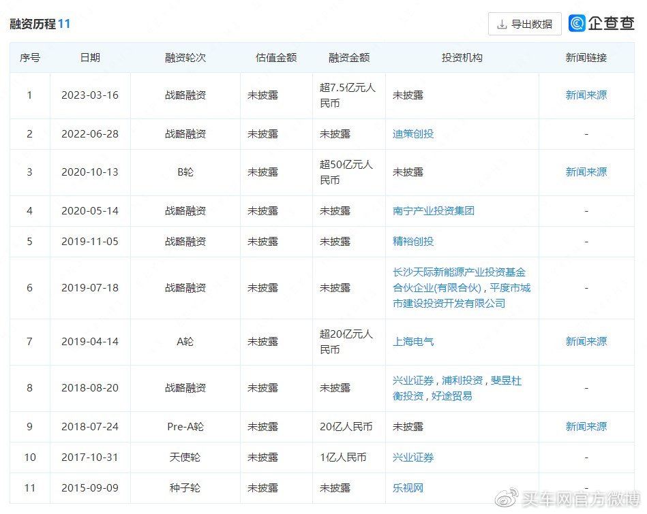The image size is (647, 514).
Task: Open investor link 上海电气
Action: pyautogui.click(x=413, y=341)
